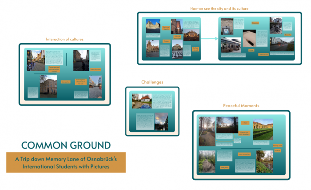Viewport: 311px width, 190px height.
Task: Click the 'How we see the city and its culture' heading
Action: coord(219,8)
